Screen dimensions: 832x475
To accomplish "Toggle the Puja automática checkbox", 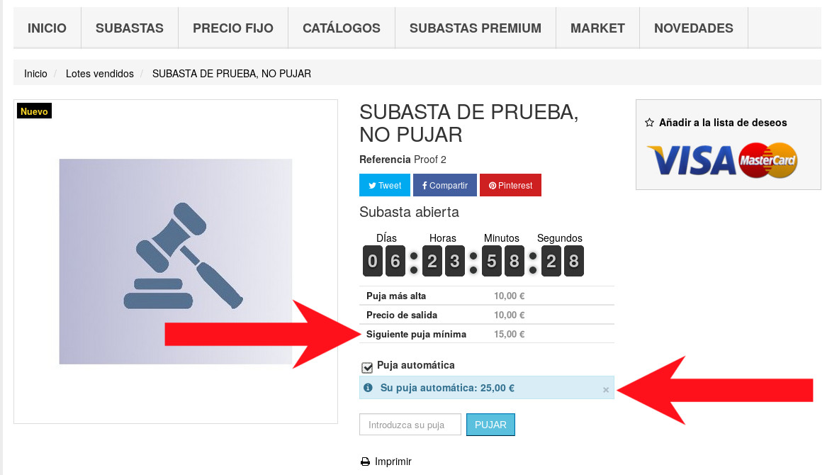I will coord(367,367).
